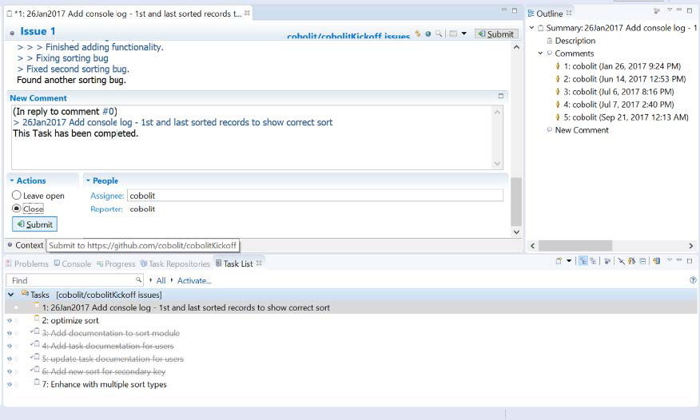
Task: Select Description in the Outline tree
Action: 575,41
